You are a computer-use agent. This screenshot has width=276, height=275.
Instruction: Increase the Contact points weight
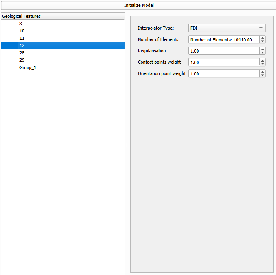(x=263, y=60)
